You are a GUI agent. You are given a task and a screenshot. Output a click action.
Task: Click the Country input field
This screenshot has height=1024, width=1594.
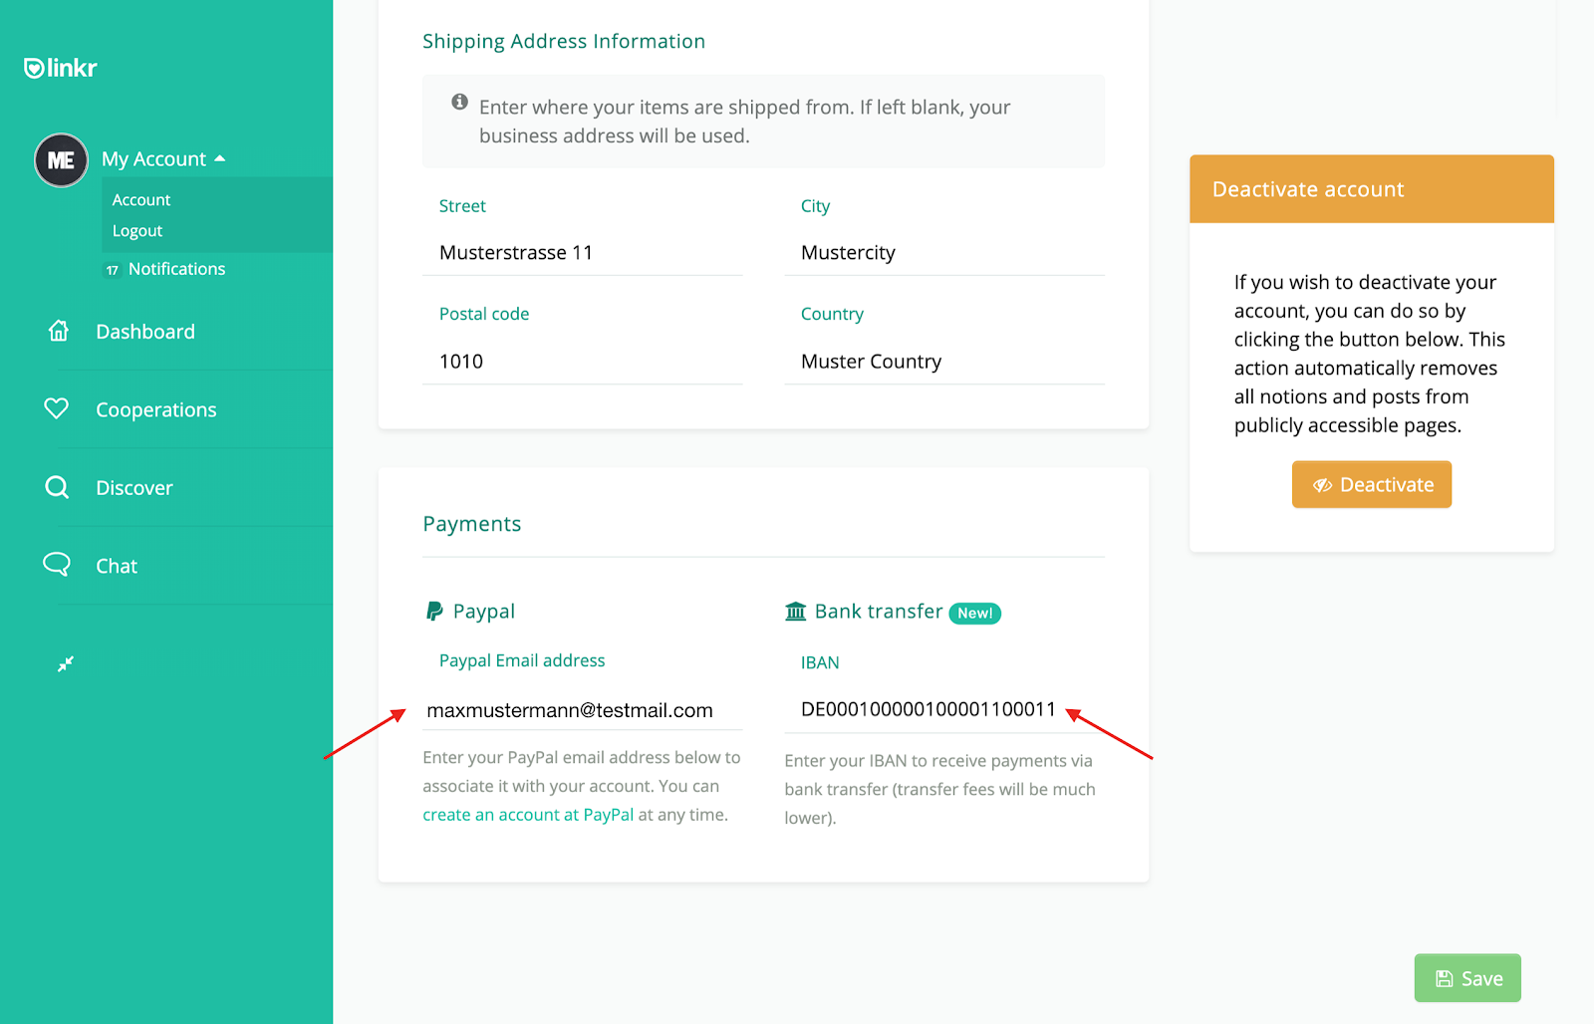click(x=944, y=362)
